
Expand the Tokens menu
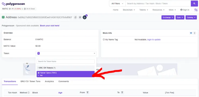(144, 10)
